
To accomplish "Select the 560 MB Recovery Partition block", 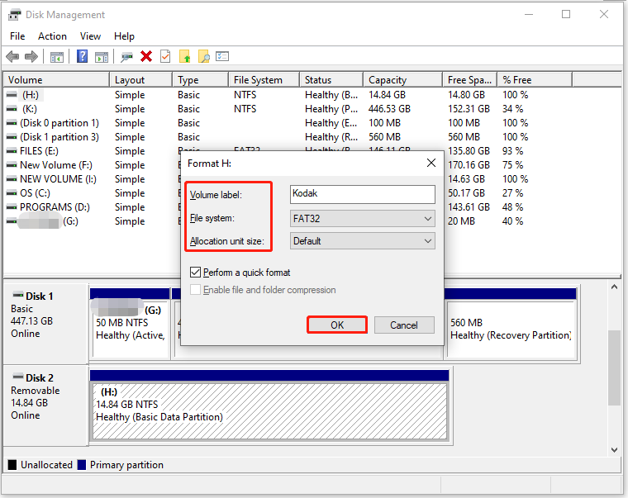I will [511, 329].
